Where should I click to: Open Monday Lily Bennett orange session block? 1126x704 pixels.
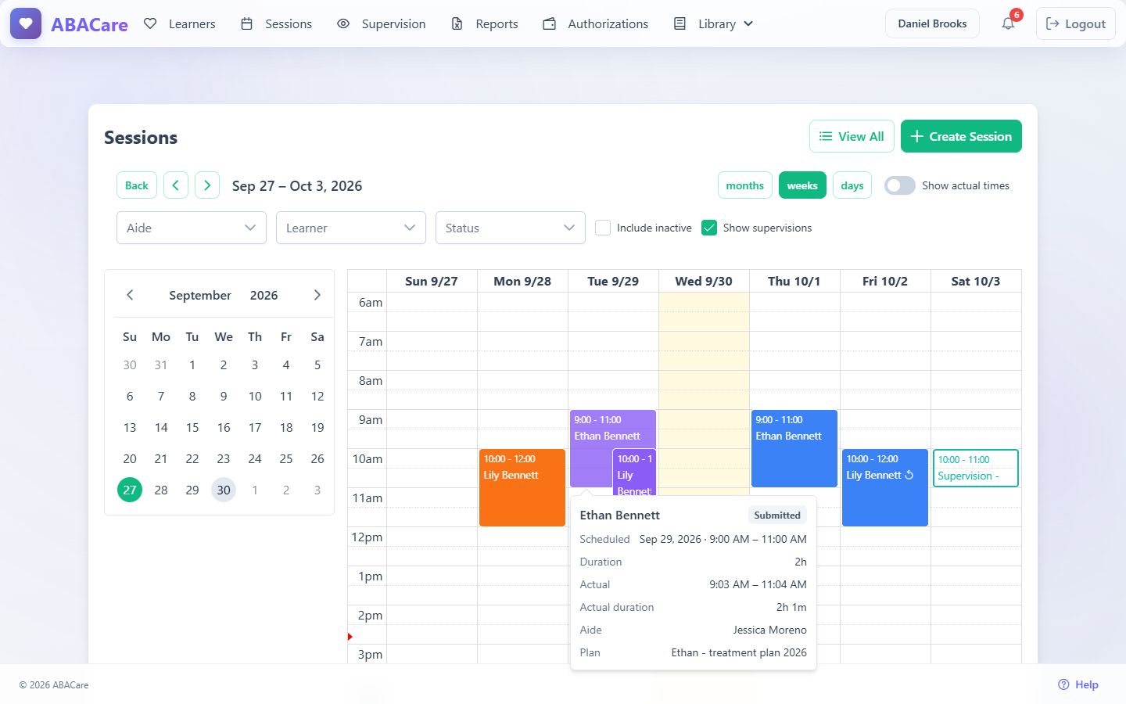coord(522,487)
